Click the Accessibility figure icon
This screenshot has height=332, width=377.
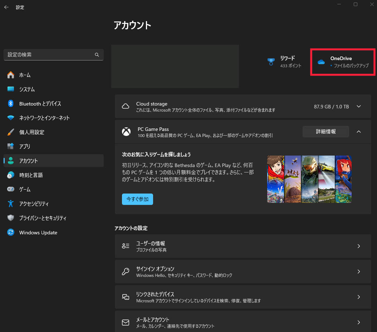point(11,204)
